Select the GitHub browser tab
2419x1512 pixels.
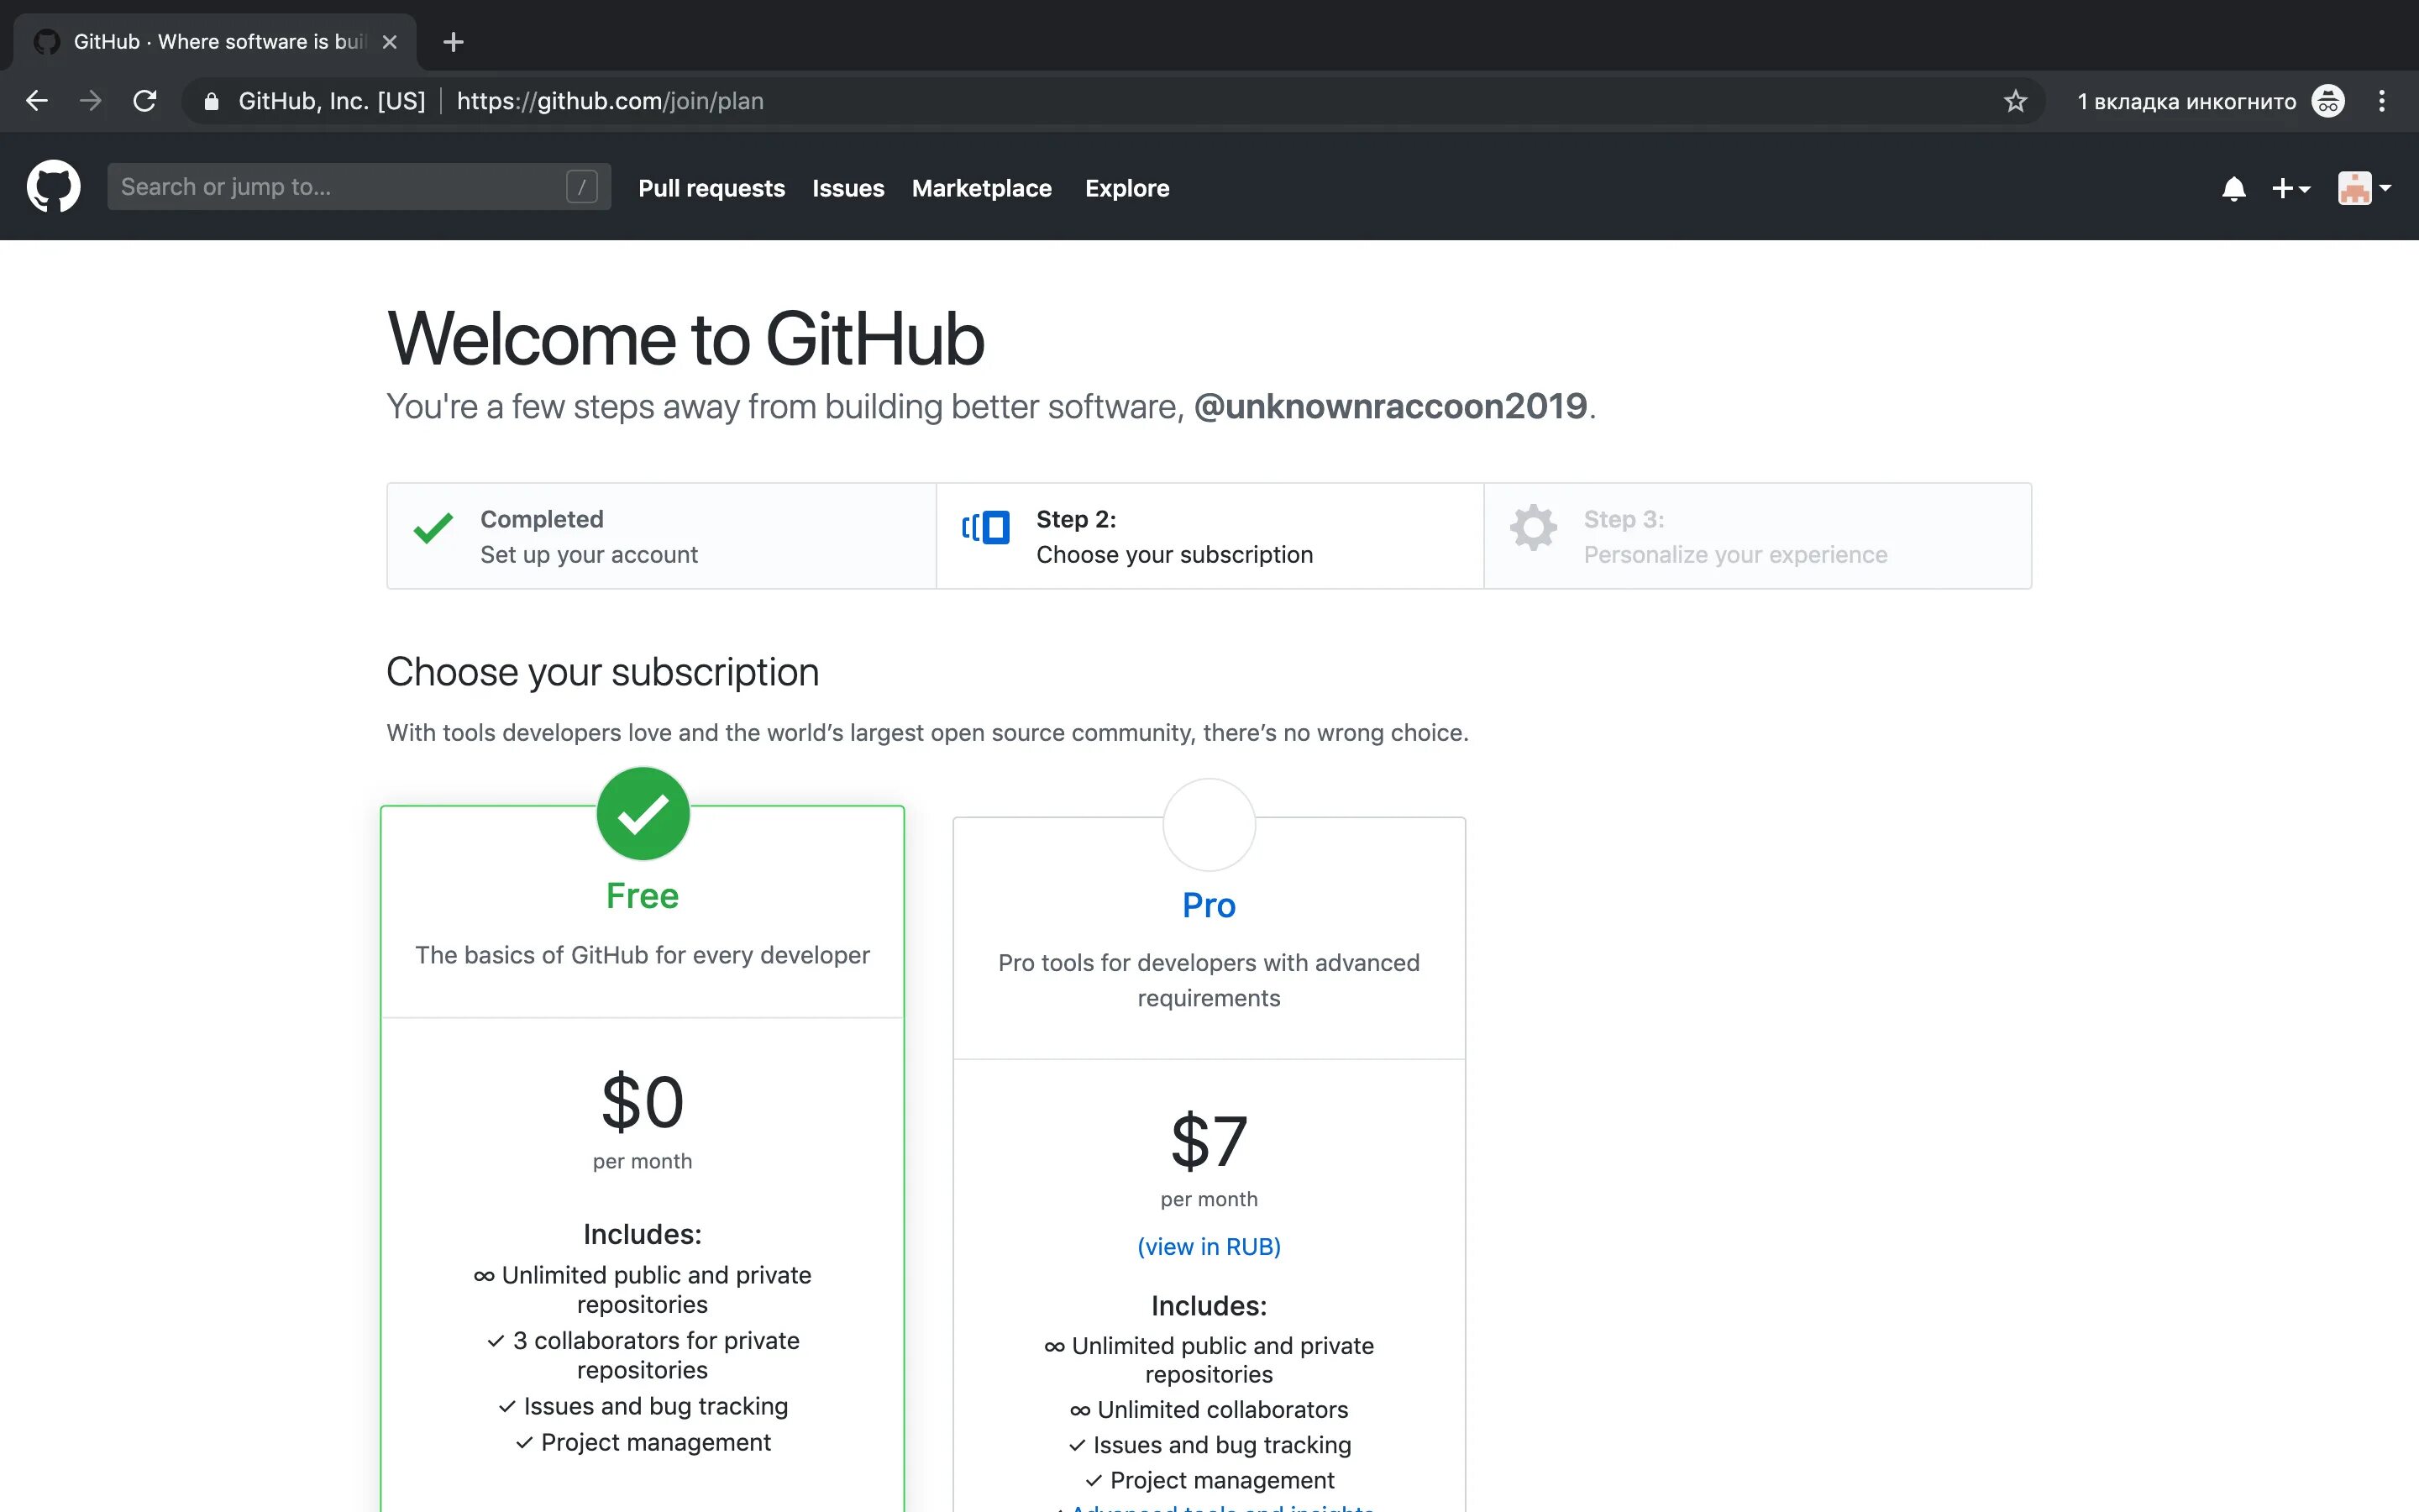[215, 42]
